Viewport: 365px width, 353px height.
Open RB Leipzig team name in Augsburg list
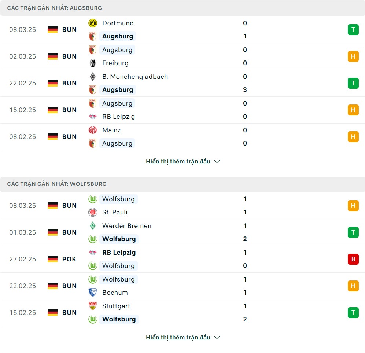118,117
